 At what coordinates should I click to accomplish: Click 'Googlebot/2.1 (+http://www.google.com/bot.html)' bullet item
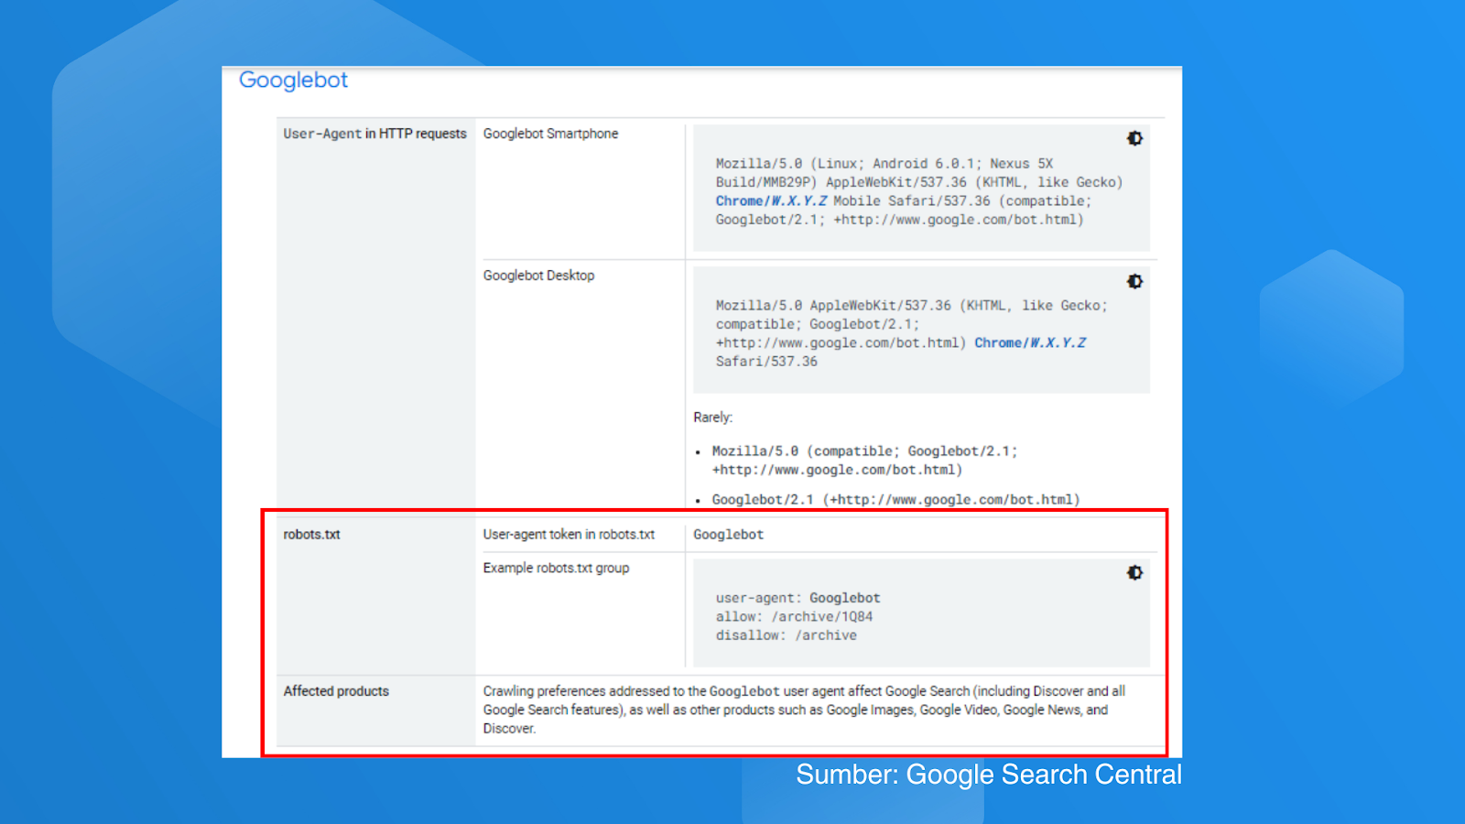pyautogui.click(x=895, y=500)
